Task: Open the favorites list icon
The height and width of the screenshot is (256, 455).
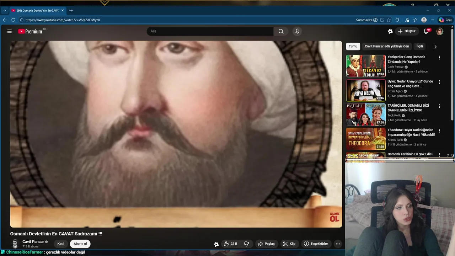Action: (415, 20)
